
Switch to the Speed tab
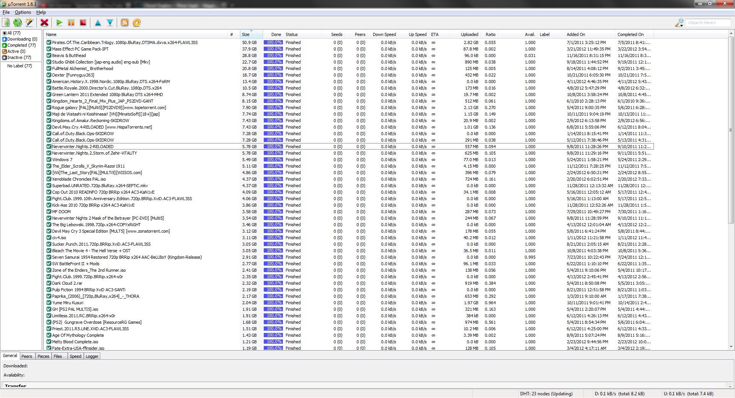[x=75, y=356]
